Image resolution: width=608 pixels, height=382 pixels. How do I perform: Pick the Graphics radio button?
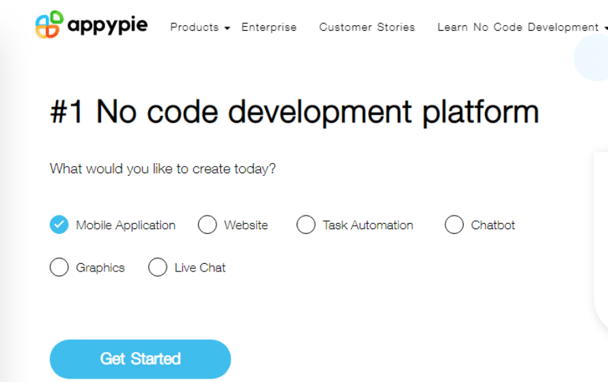coord(59,267)
